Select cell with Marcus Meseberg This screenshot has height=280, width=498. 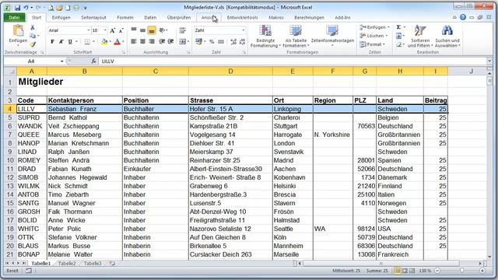click(85, 135)
